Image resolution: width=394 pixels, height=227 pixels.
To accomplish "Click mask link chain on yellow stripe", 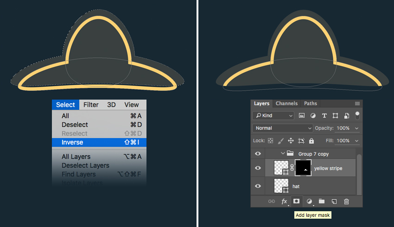I will pyautogui.click(x=292, y=168).
